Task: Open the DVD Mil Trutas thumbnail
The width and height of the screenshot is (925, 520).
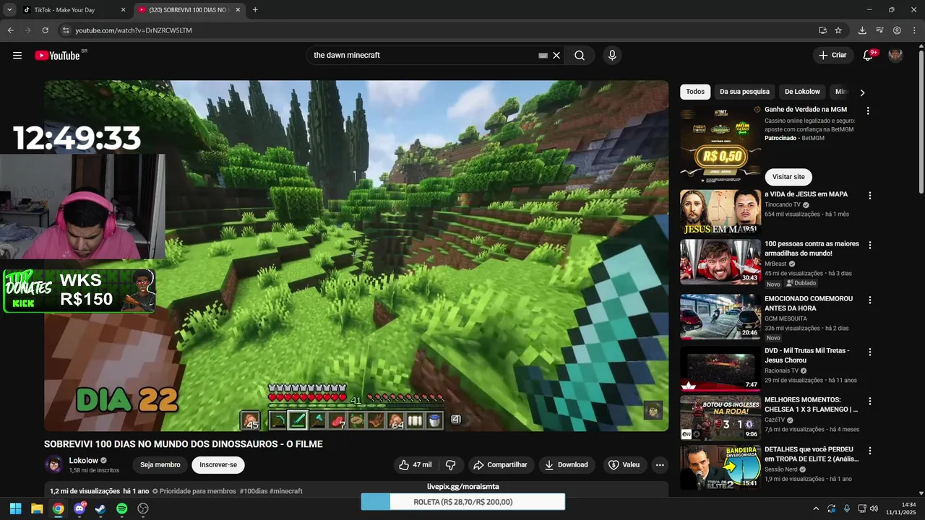Action: [720, 369]
